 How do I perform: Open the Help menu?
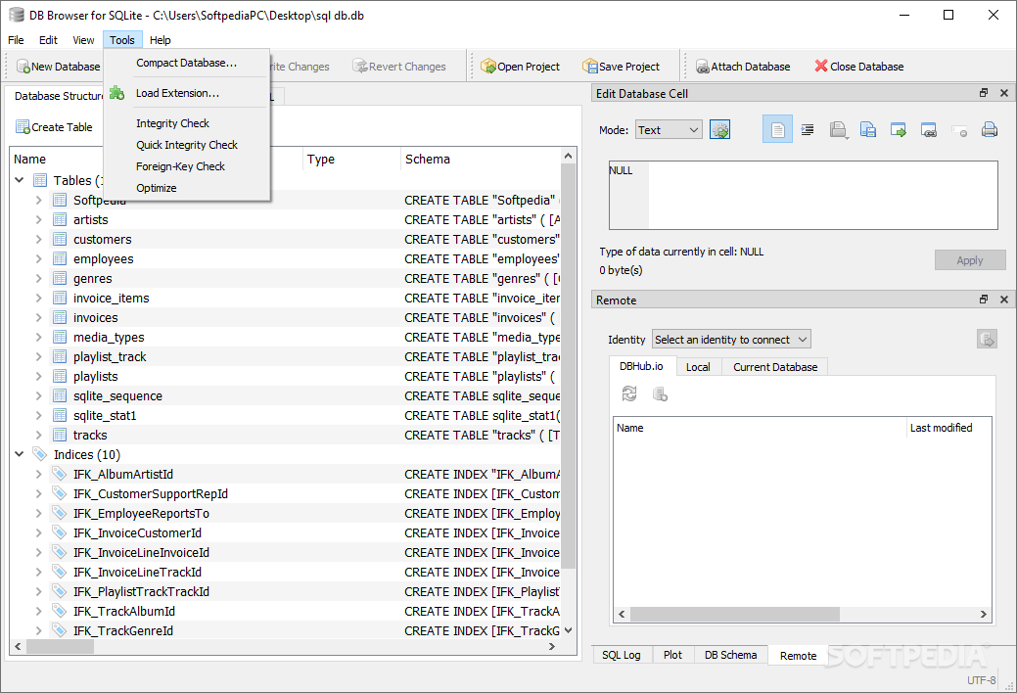(x=161, y=40)
